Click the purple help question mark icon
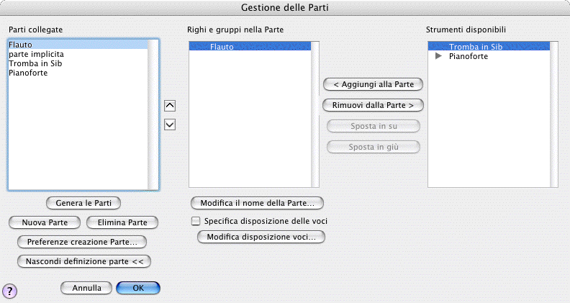Screen dimensions: 570x303 10,290
